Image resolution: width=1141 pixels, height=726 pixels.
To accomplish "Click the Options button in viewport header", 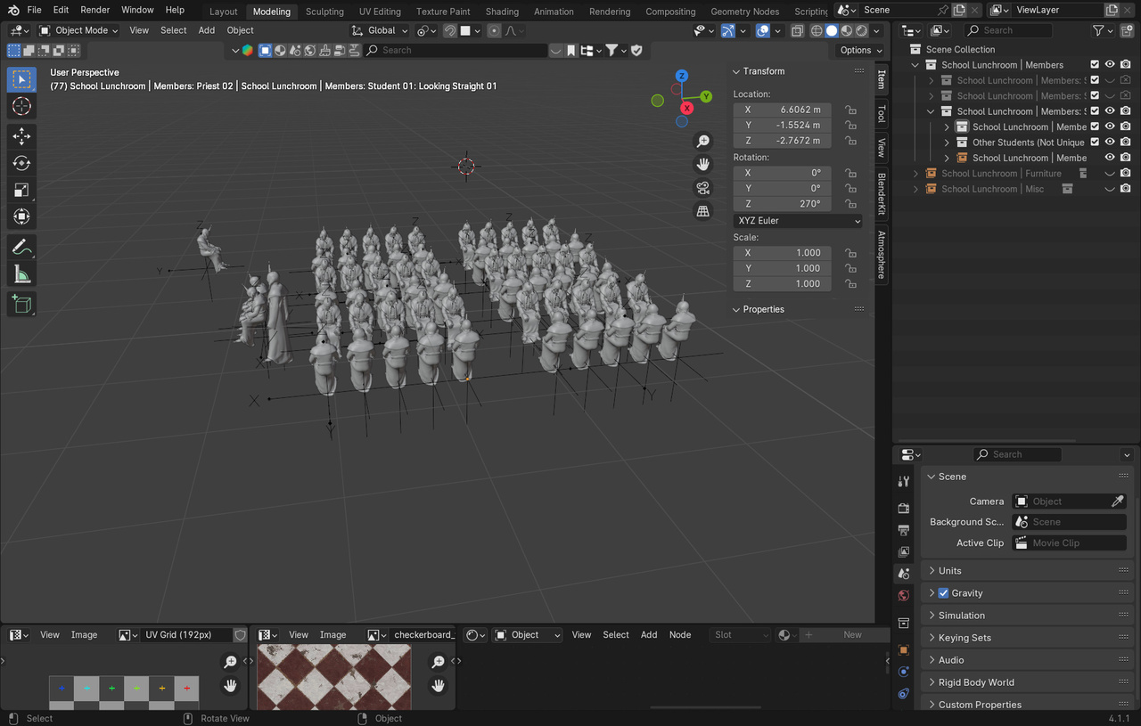I will (860, 50).
